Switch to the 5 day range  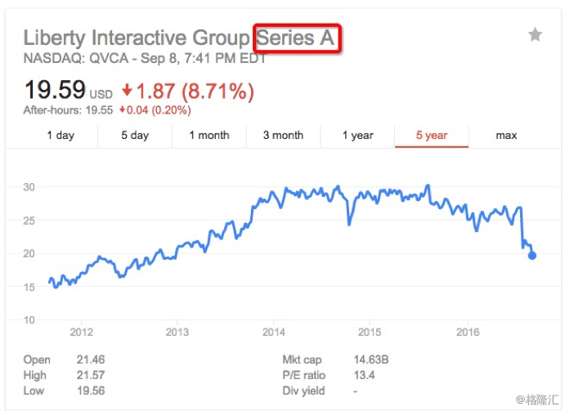point(135,136)
